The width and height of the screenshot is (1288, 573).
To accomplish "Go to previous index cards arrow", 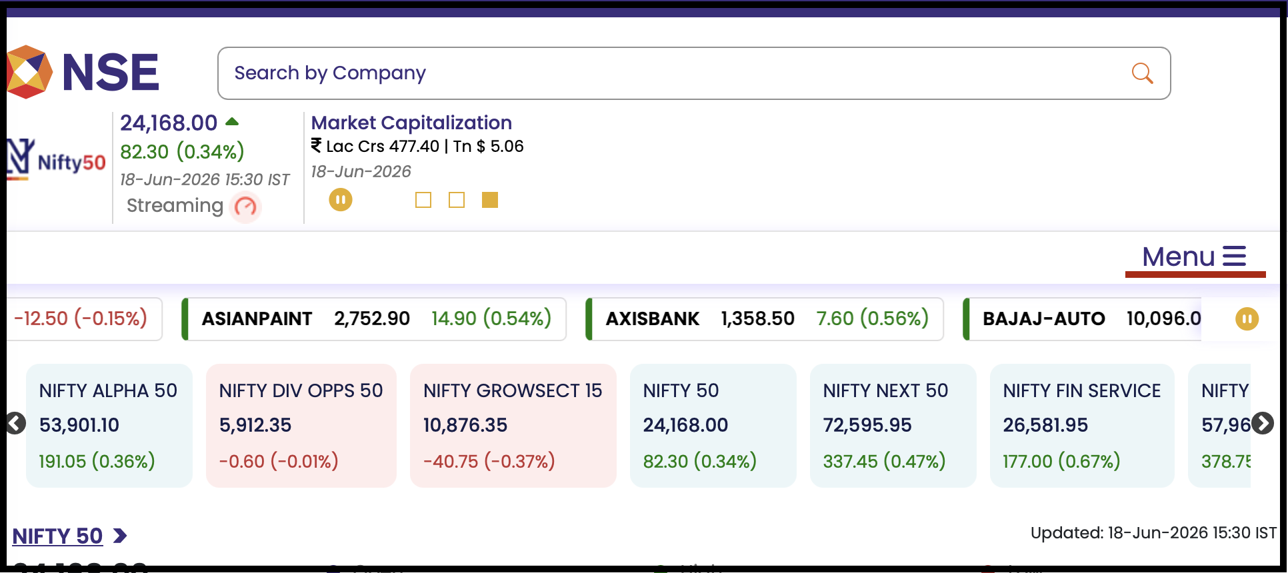I will 15,423.
